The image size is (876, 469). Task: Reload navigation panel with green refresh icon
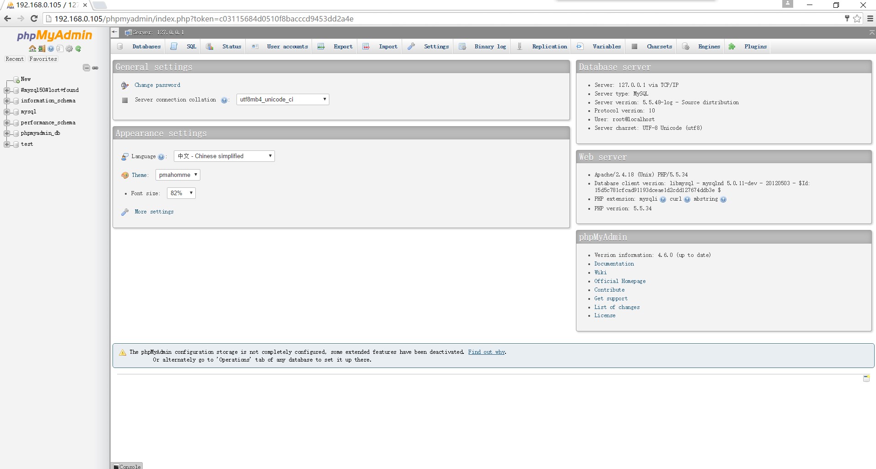coord(78,48)
